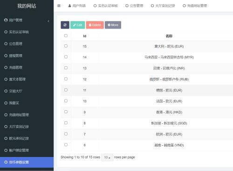233x171 pixels.
Task: Click the user icon beside 用户列表 tab
Action: click(69, 6)
